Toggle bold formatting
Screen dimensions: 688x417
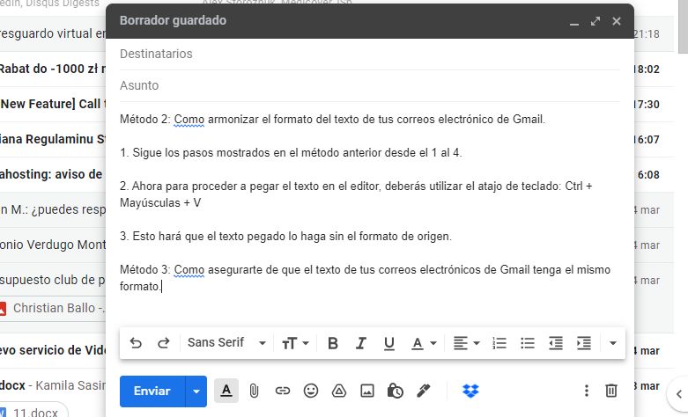pyautogui.click(x=333, y=343)
